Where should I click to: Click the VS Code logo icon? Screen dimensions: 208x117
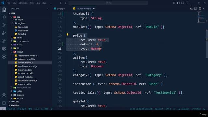3,3
